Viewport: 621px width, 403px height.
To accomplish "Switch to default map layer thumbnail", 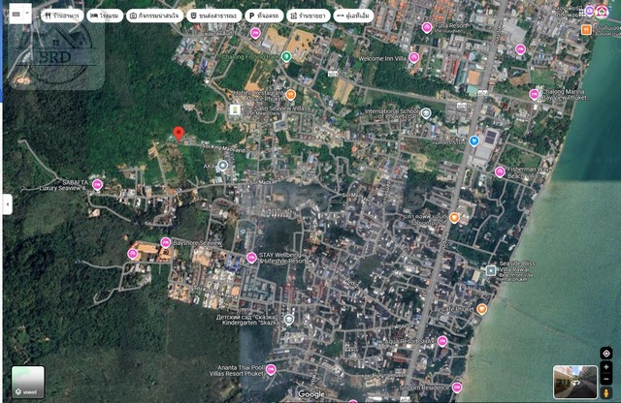I will 28,382.
